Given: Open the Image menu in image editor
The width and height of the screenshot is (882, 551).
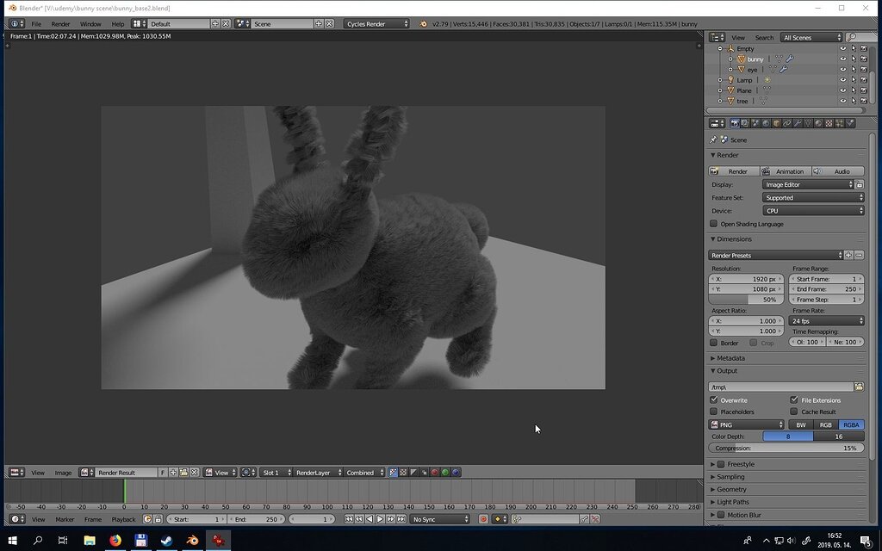Looking at the screenshot, I should click(x=63, y=473).
